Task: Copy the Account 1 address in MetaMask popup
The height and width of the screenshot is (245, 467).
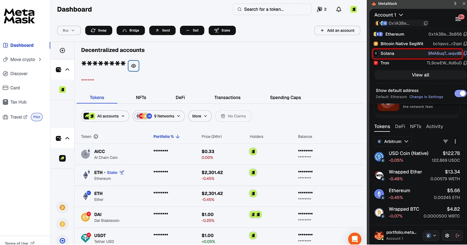Action: click(x=426, y=23)
